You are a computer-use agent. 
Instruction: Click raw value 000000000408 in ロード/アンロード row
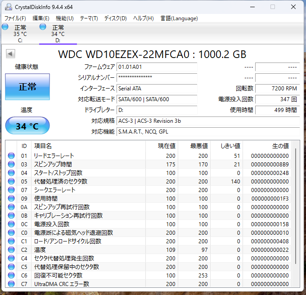(x=270, y=241)
